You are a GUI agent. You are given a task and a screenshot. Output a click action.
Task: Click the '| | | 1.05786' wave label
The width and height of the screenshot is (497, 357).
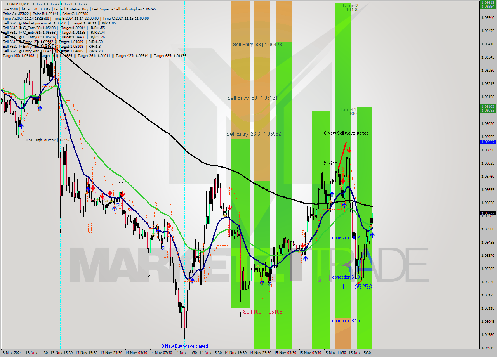click(x=321, y=163)
